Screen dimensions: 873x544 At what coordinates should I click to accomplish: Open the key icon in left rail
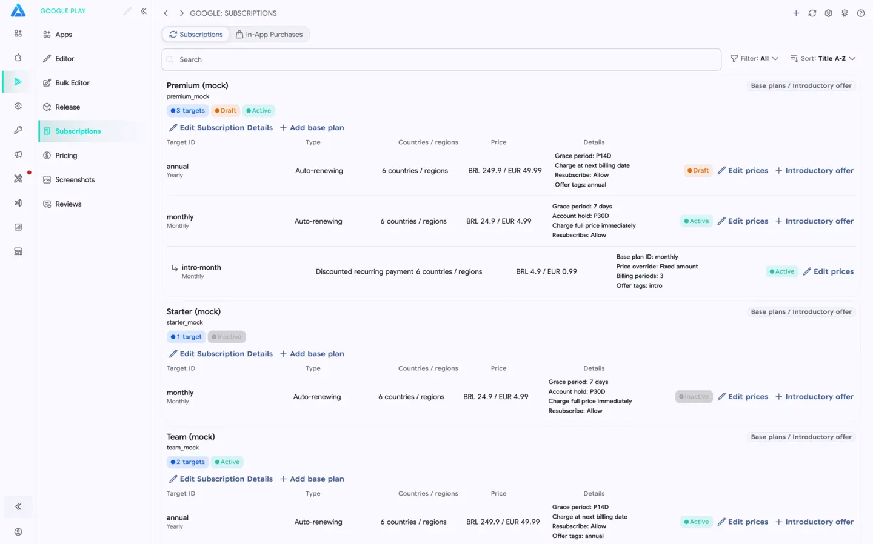pyautogui.click(x=18, y=130)
